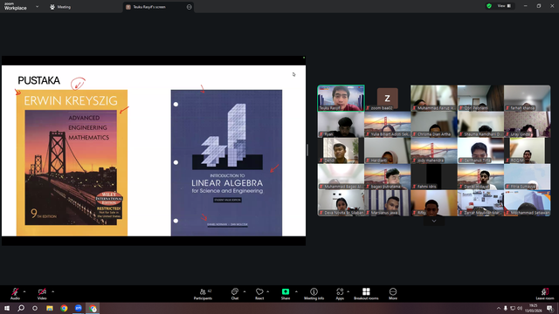Viewport: 559px width, 314px height.
Task: Select Fitria Sumayya's video tile
Action: [x=528, y=176]
